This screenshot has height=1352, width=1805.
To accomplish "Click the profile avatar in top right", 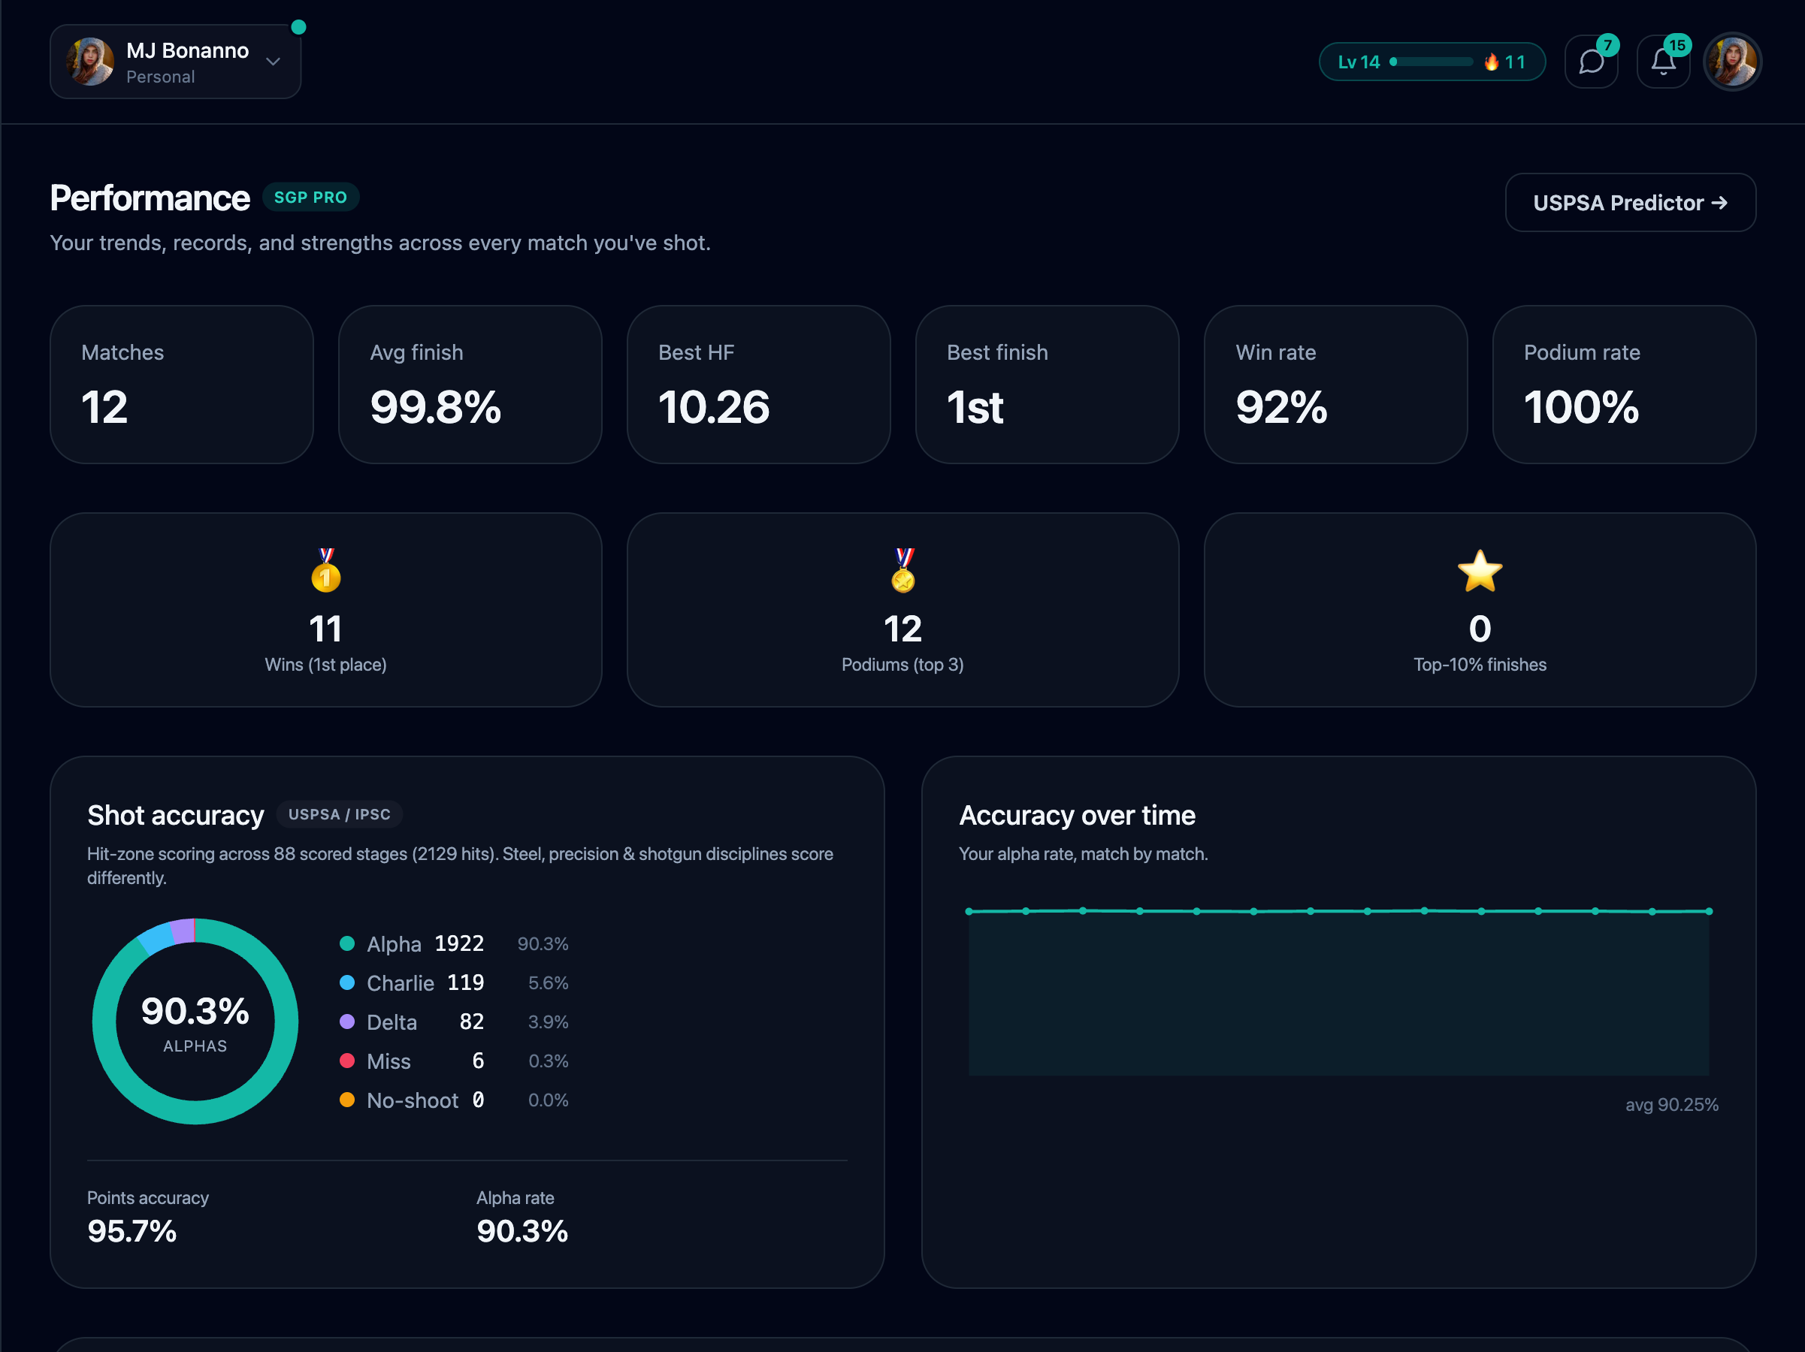I will coord(1732,61).
